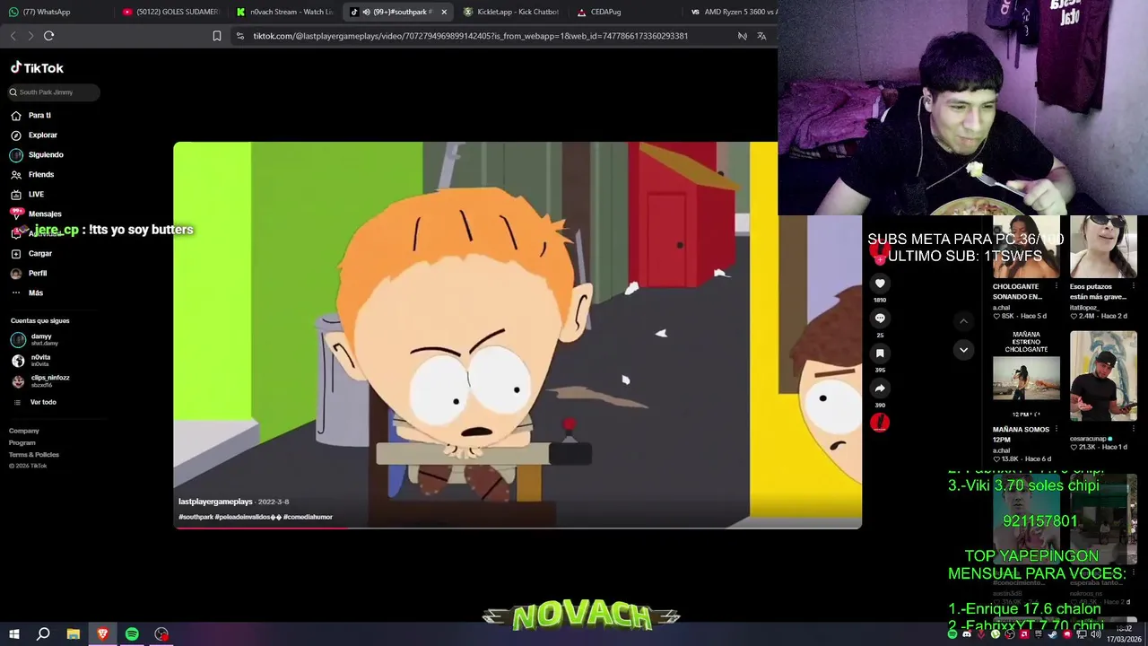
Task: Open File Explorer from the taskbar
Action: [x=73, y=634]
